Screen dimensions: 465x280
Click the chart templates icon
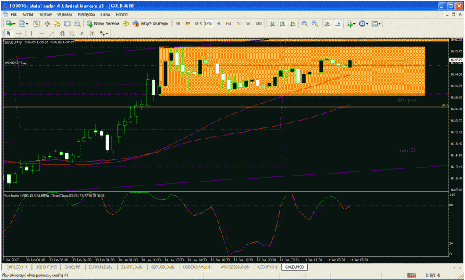pos(374,23)
